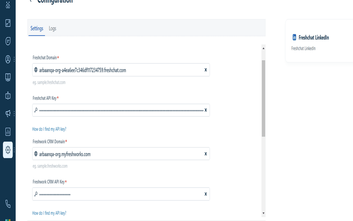Focus the Freshwork CRM API Key input field
The width and height of the screenshot is (353, 221).
tap(121, 194)
